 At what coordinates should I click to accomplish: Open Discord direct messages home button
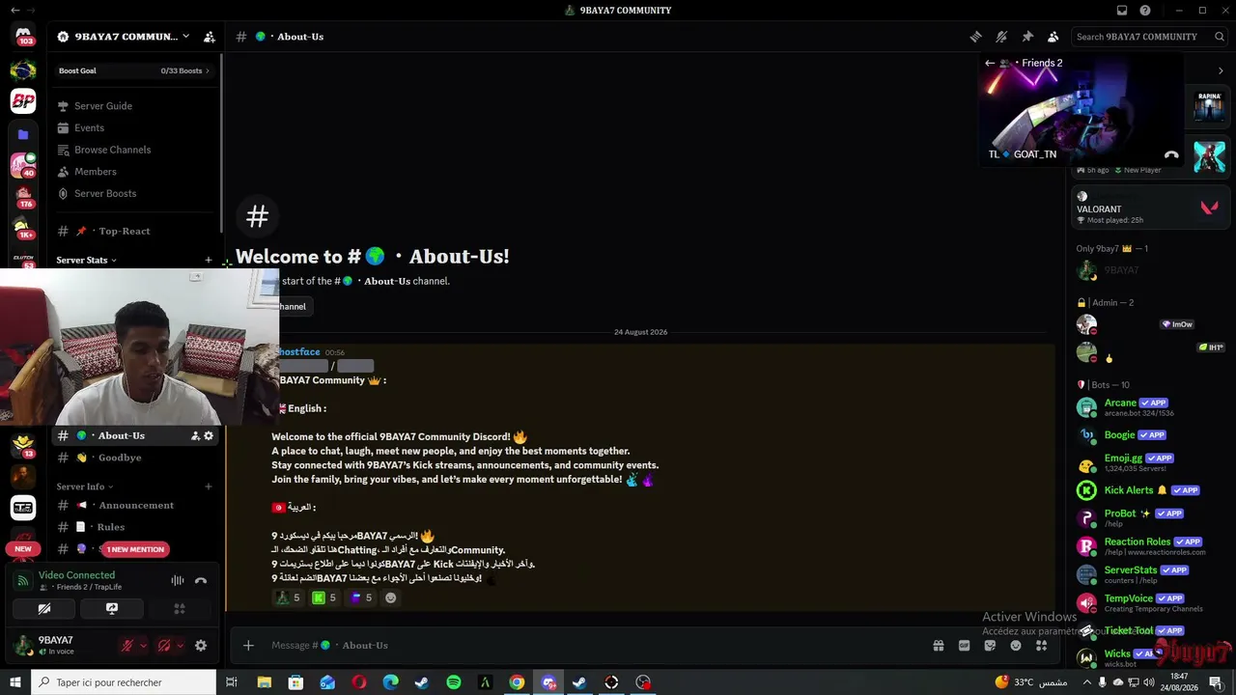pyautogui.click(x=24, y=37)
